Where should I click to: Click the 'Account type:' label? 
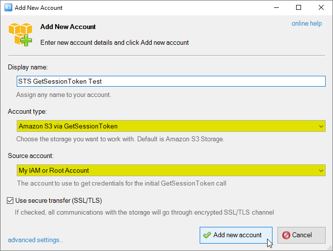[x=28, y=111]
